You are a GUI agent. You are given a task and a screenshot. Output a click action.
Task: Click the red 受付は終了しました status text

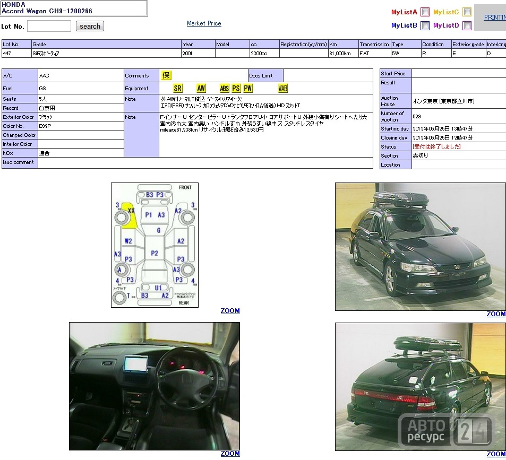tap(436, 146)
